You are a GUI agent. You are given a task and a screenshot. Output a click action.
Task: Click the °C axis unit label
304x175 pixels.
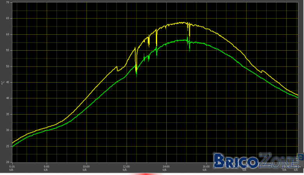point(3,83)
